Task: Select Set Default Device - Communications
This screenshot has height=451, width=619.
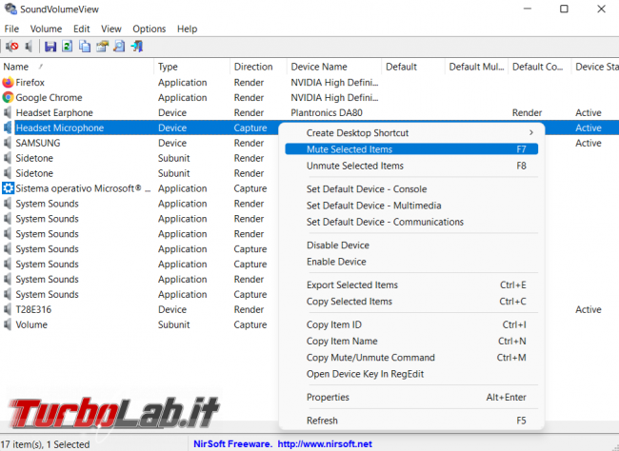Action: pyautogui.click(x=411, y=222)
